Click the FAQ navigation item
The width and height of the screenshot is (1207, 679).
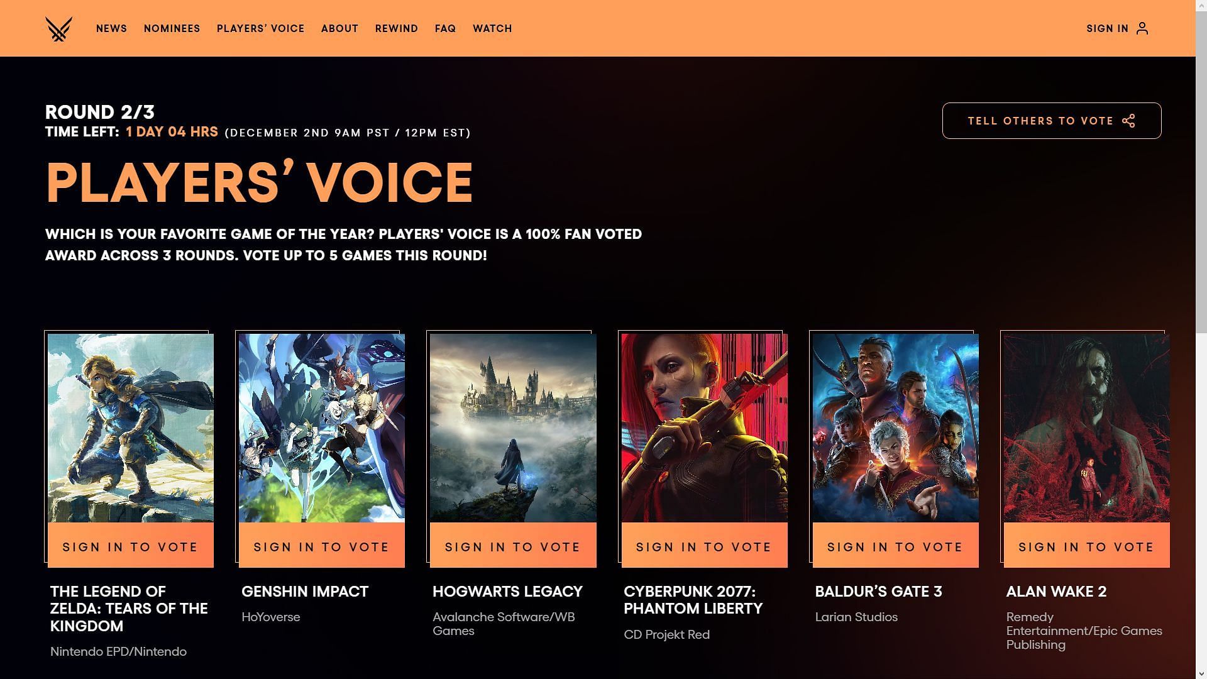point(445,28)
